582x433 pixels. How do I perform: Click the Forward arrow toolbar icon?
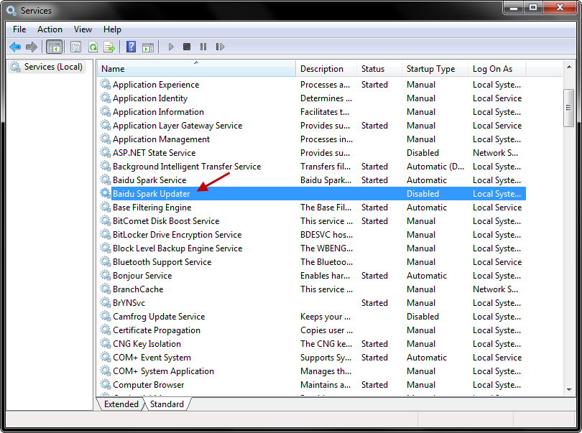point(32,47)
